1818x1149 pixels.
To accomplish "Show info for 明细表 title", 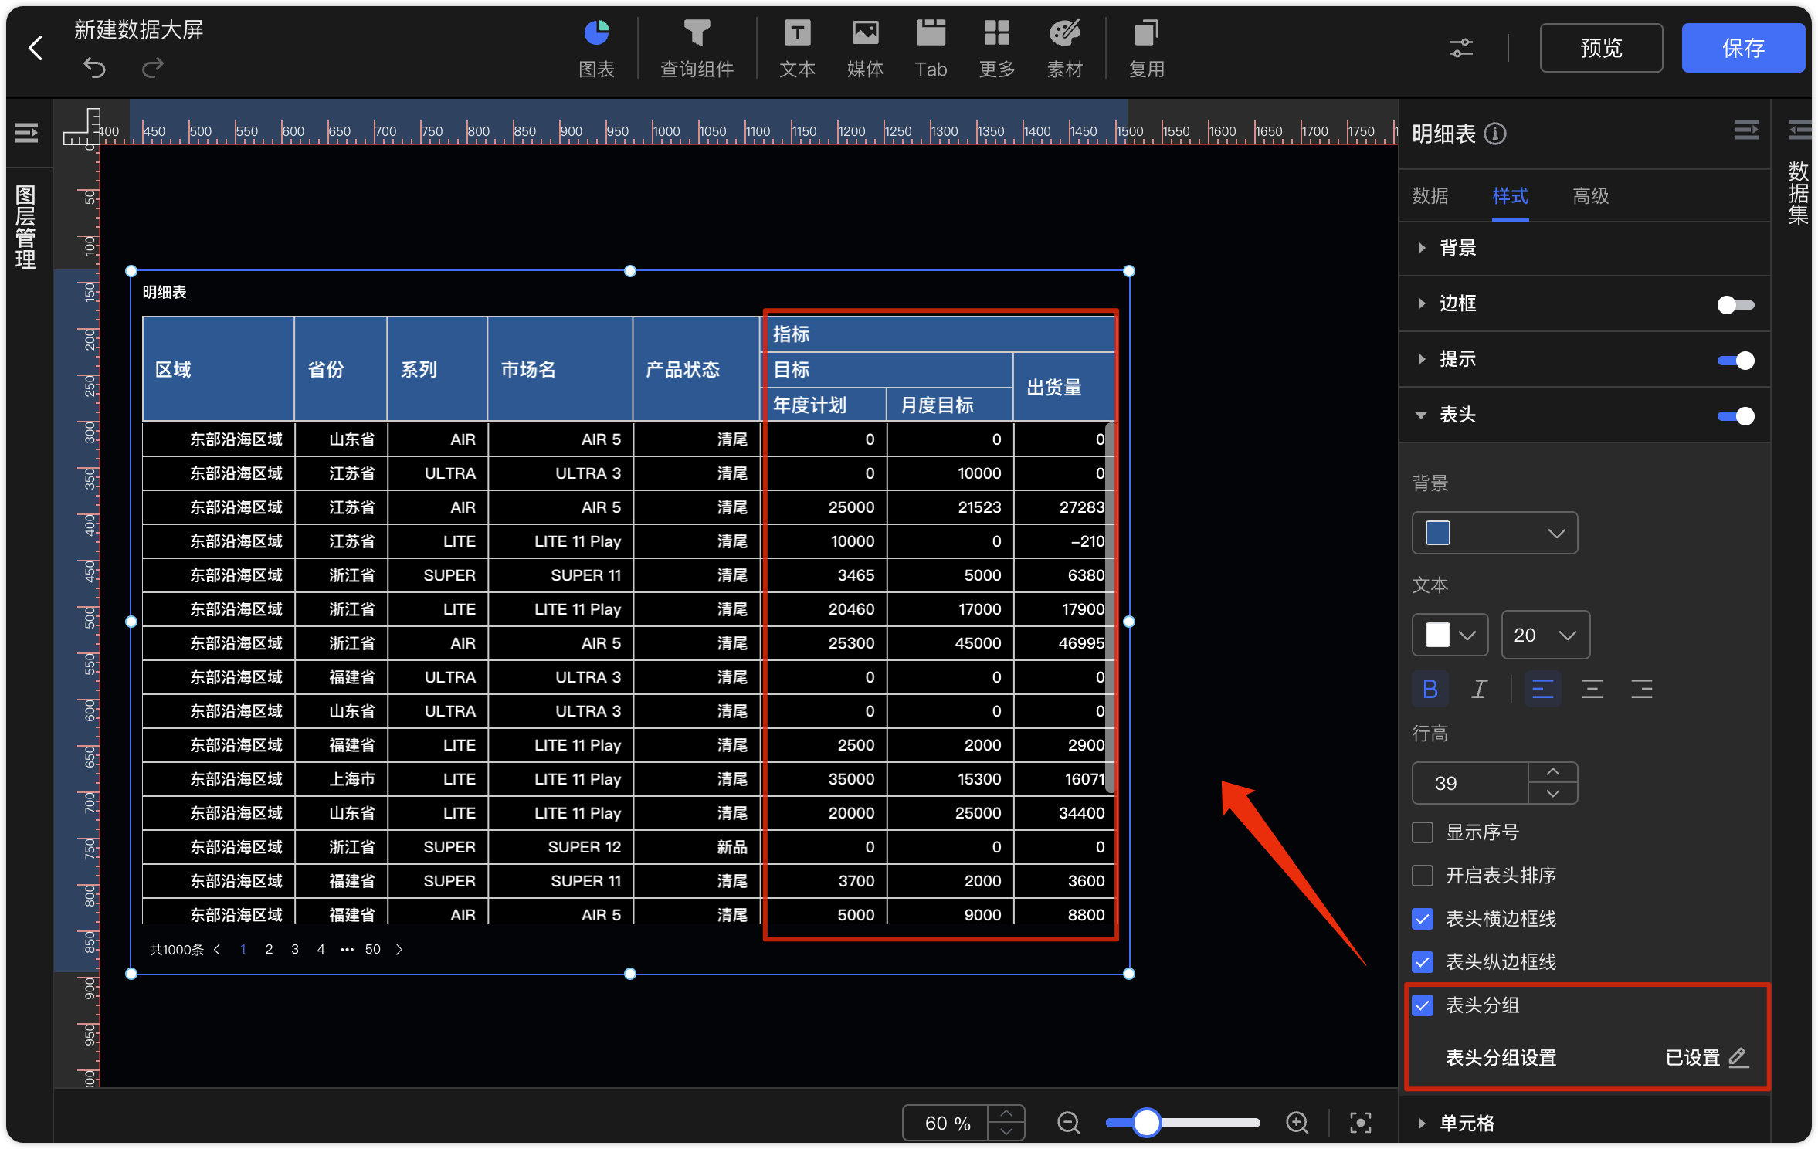I will (1495, 134).
